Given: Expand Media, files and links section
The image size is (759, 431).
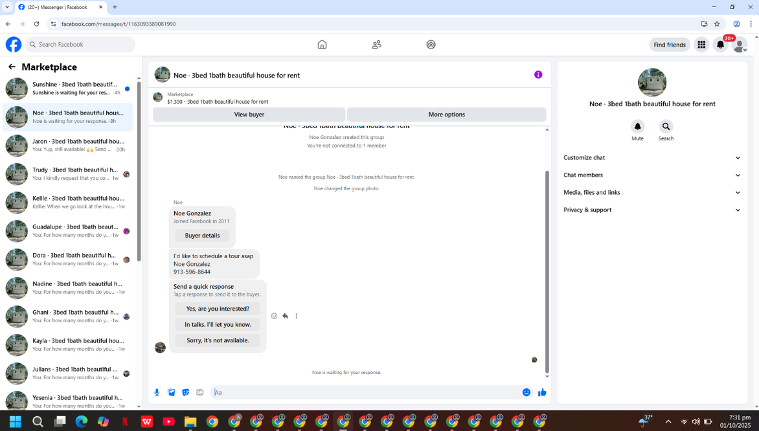Looking at the screenshot, I should click(652, 192).
